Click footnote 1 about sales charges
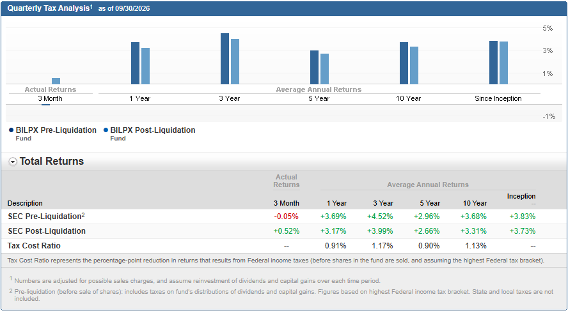This screenshot has width=568, height=311. [195, 280]
